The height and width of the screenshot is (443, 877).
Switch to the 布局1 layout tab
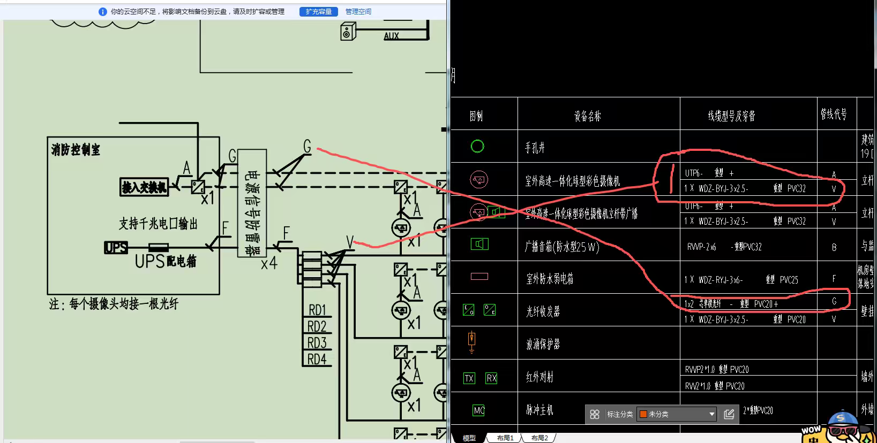point(505,438)
